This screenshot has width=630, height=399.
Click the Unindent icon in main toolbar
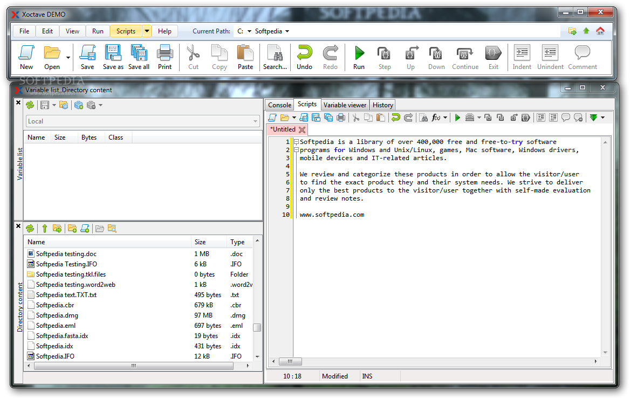pos(550,53)
